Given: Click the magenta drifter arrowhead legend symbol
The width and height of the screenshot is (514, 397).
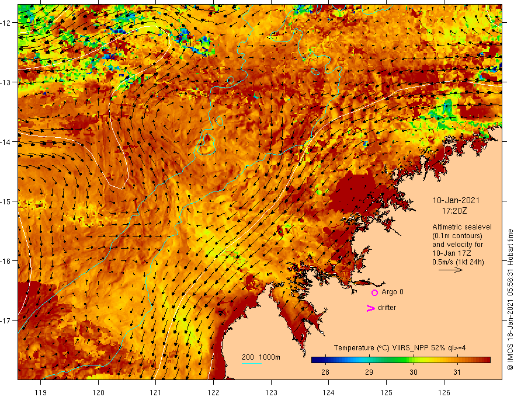Looking at the screenshot, I should click(x=370, y=308).
